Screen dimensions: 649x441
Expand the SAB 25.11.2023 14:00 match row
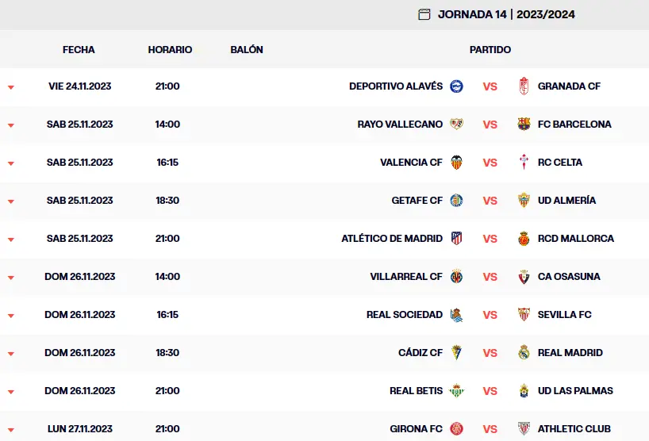[11, 125]
